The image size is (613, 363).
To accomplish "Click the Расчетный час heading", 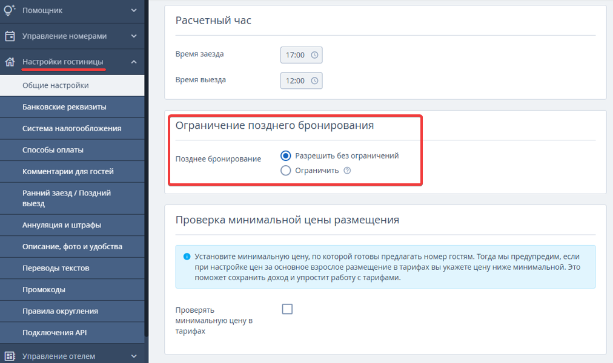I will (x=213, y=21).
